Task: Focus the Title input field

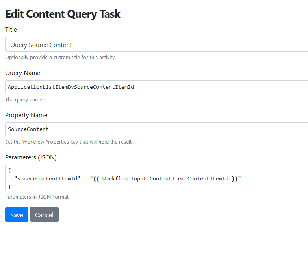Action: (x=156, y=44)
